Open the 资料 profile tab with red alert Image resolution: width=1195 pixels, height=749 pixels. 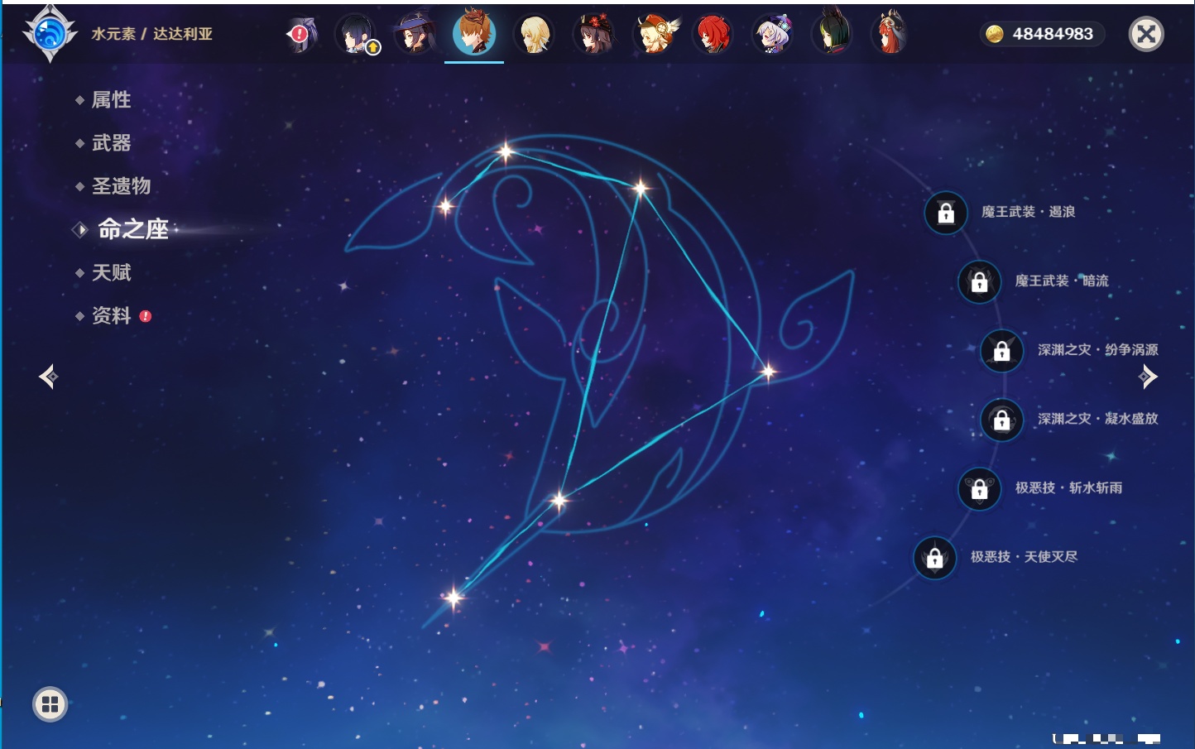click(x=111, y=315)
